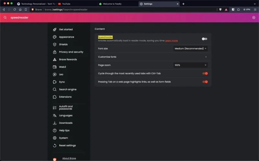Click the Privacy and security lock icon
The height and width of the screenshot is (161, 259).
55,52
